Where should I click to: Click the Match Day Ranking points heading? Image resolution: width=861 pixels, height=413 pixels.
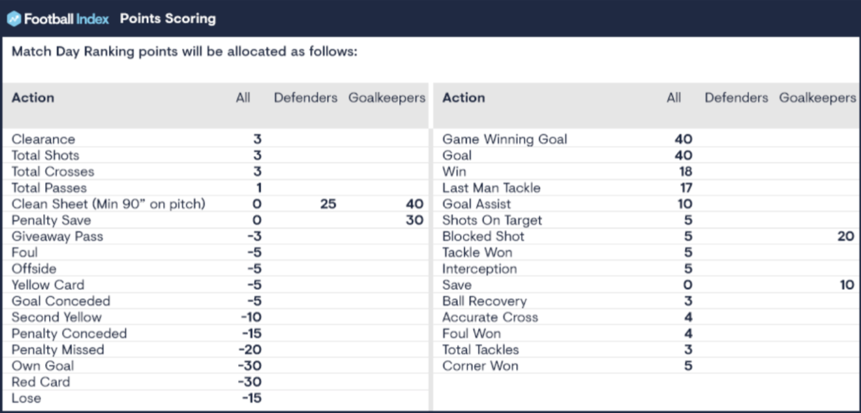click(x=185, y=52)
